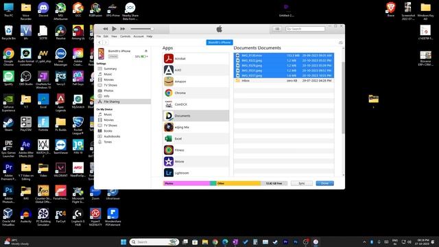Screen dimensions: 439x247
Task: Select Photos in the sidebar
Action: point(108,91)
